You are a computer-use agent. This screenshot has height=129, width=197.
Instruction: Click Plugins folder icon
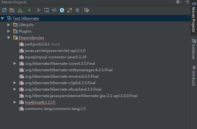tap(15, 31)
